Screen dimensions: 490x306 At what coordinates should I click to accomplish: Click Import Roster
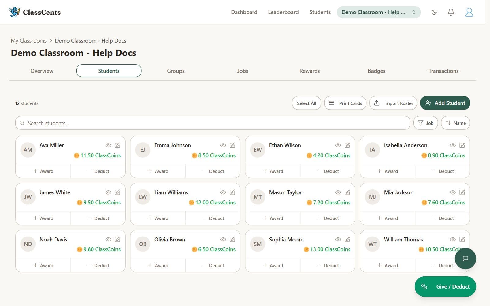(393, 103)
